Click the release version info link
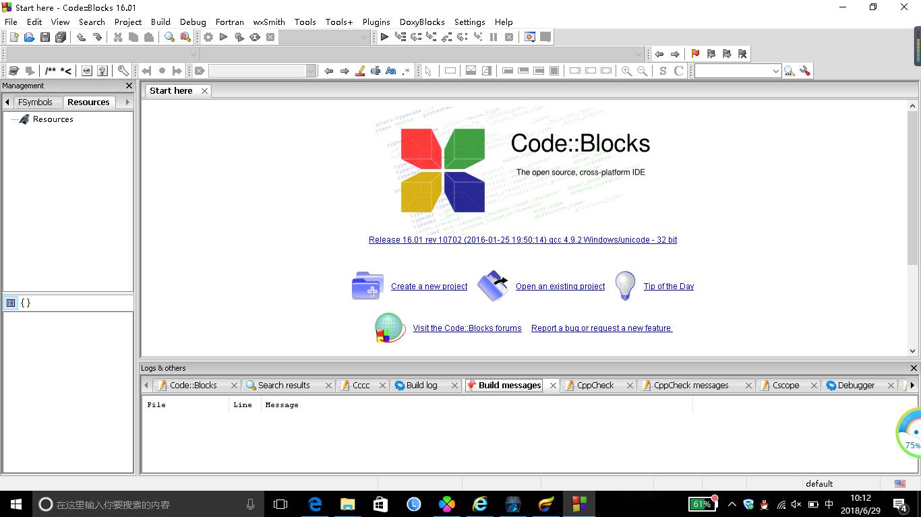This screenshot has height=517, width=921. 523,240
